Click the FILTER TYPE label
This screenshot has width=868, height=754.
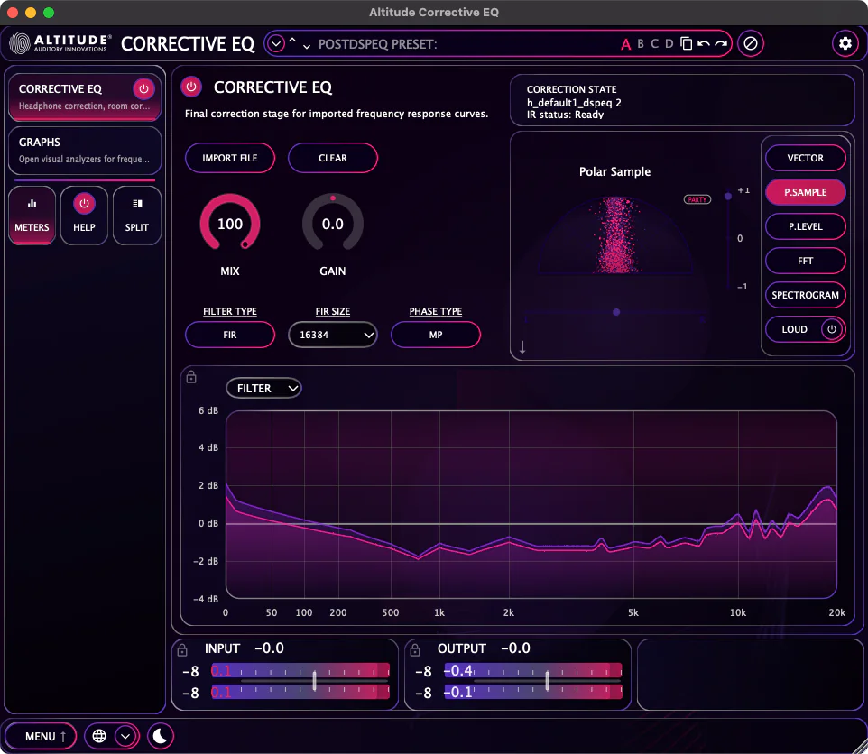click(230, 311)
